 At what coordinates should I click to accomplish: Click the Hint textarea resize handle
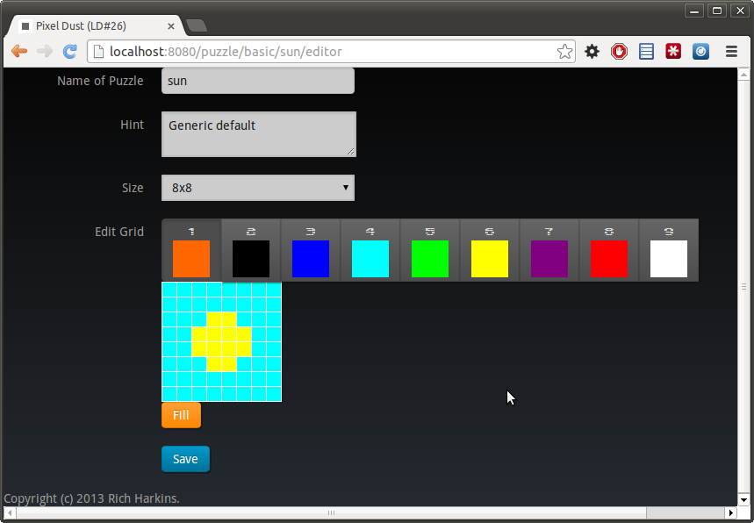[351, 152]
